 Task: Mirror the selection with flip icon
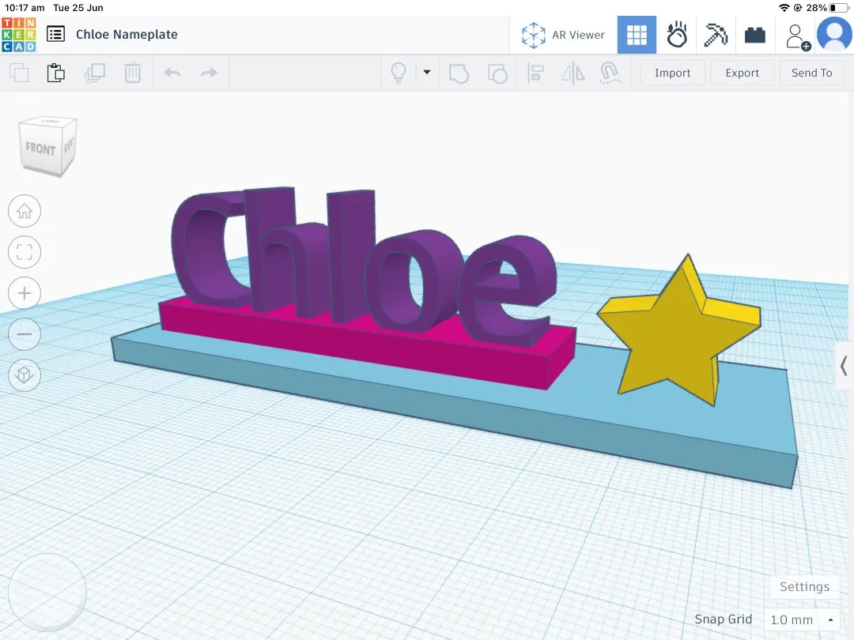tap(573, 73)
